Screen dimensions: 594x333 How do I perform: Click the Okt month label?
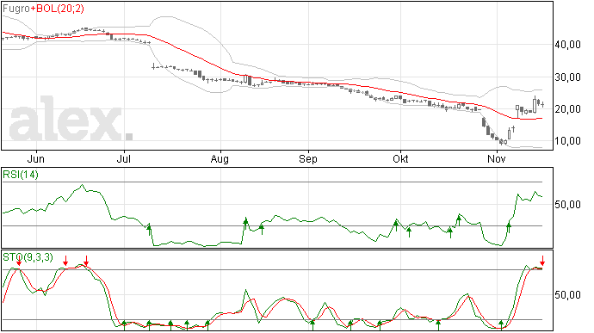tap(400, 159)
